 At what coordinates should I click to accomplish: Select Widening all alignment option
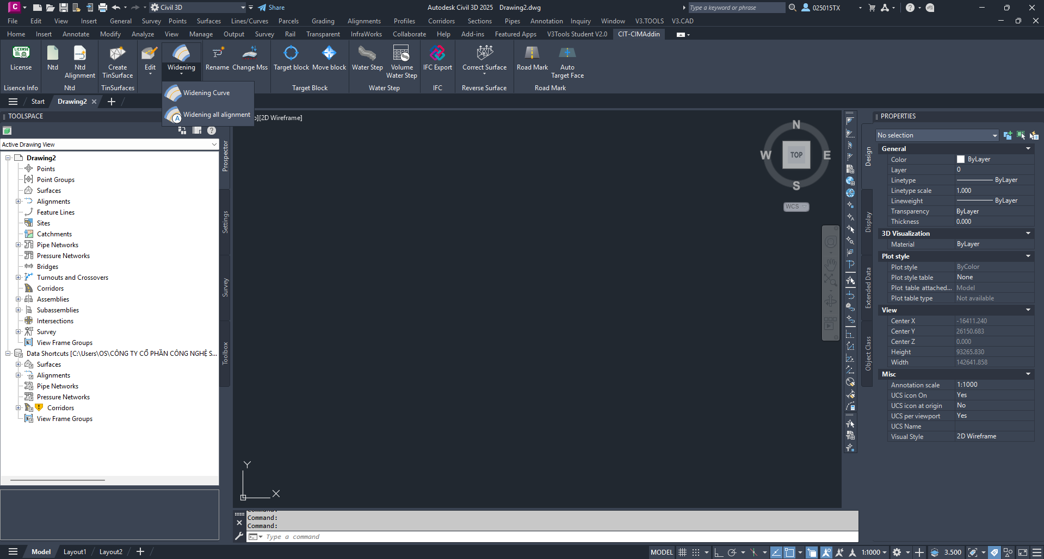click(208, 115)
